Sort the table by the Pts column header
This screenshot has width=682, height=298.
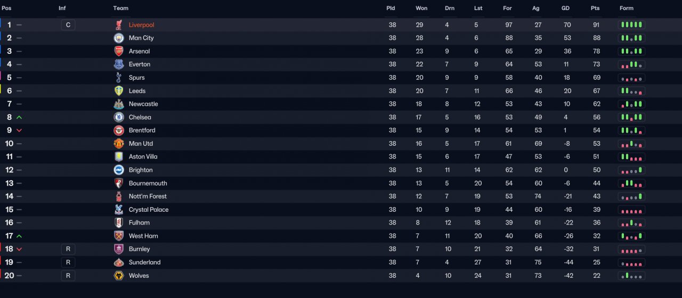(595, 8)
